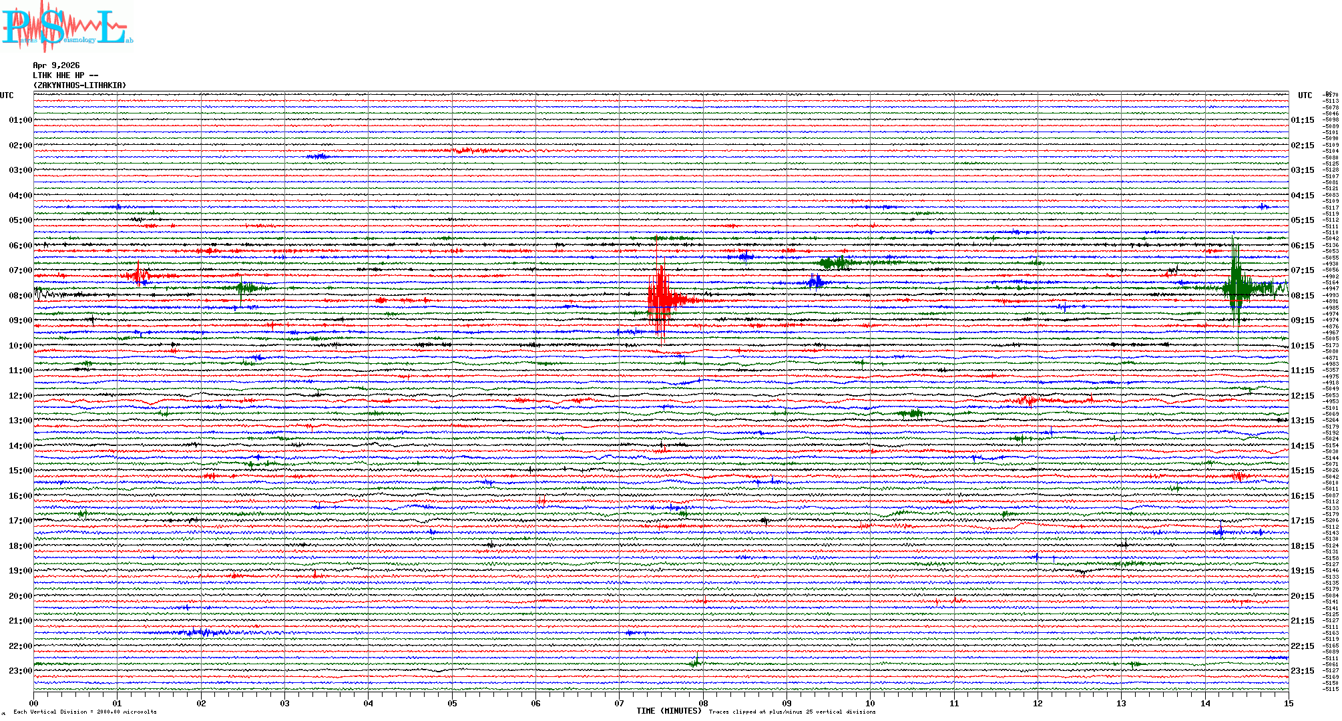Click the right UTC axis header

click(x=1305, y=95)
